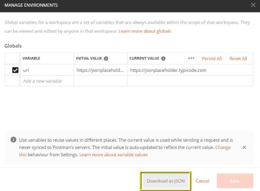
Task: Click the empty current value cell in new row
Action: point(190,81)
